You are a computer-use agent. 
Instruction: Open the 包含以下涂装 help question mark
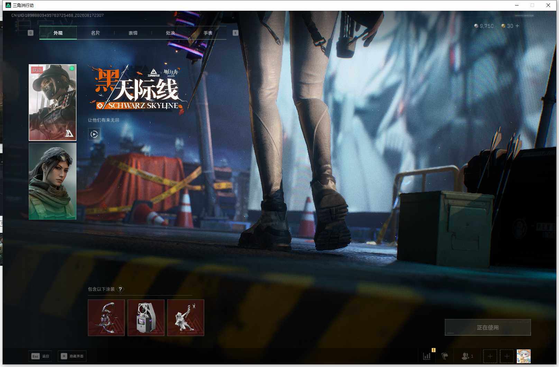point(120,289)
